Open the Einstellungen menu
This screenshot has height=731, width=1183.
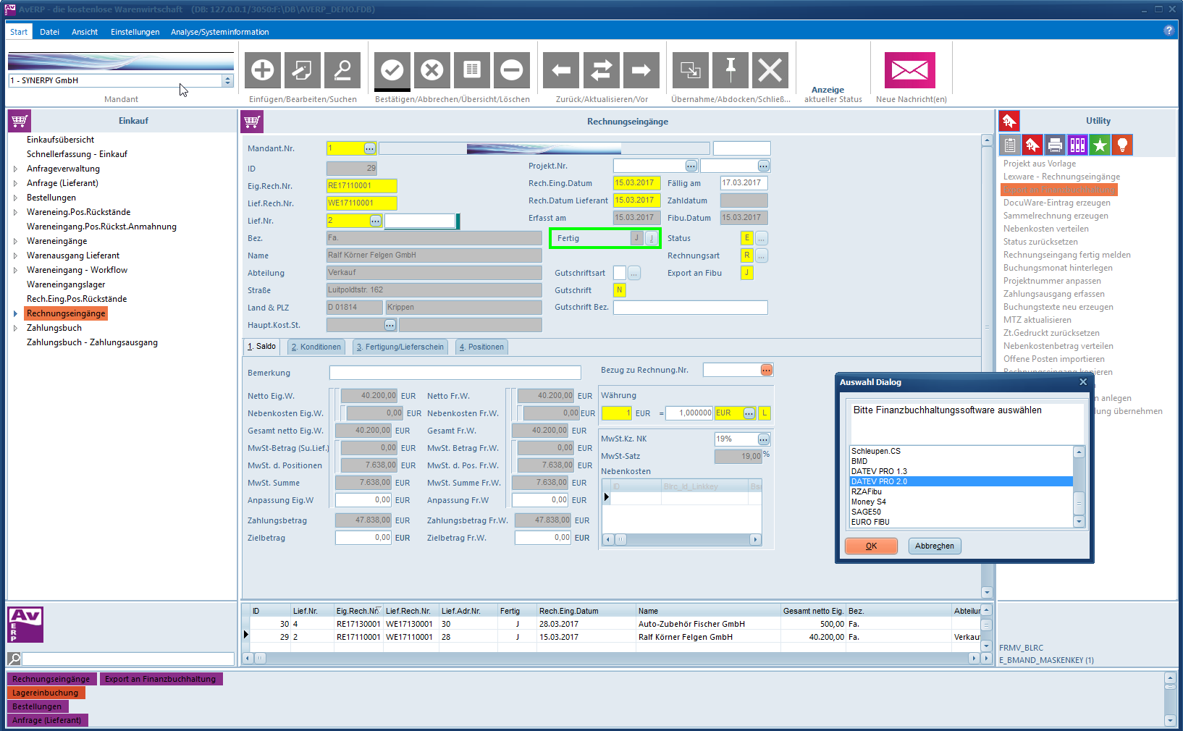pyautogui.click(x=135, y=32)
